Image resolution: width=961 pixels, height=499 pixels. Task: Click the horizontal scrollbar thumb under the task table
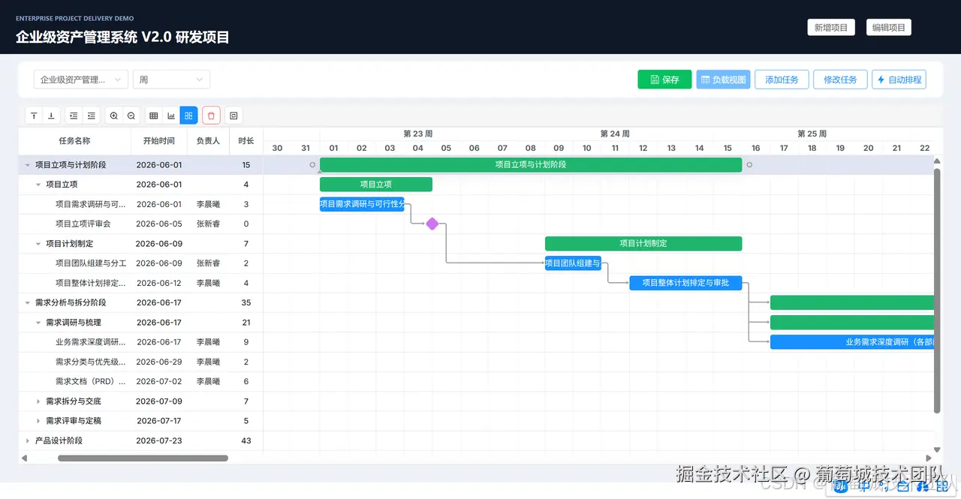[x=143, y=458]
